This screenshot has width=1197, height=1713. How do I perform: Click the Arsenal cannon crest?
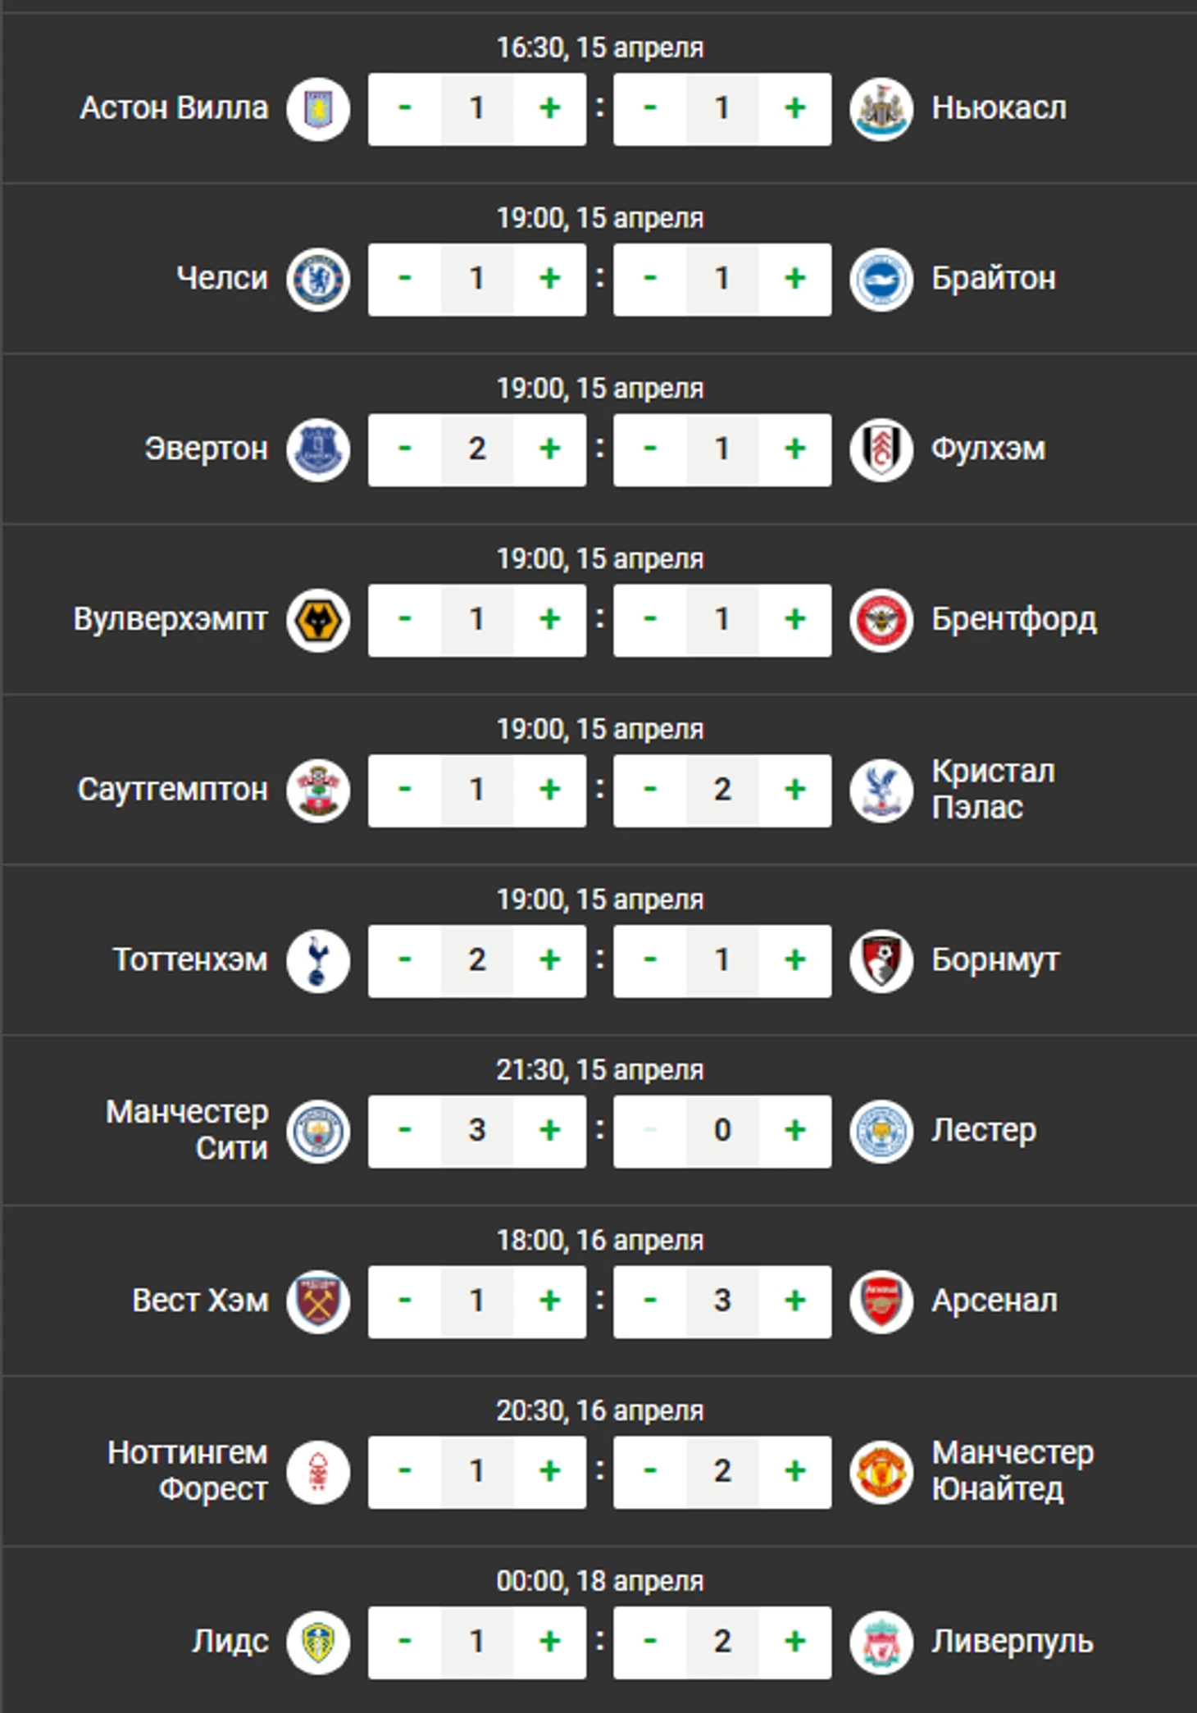[881, 1302]
